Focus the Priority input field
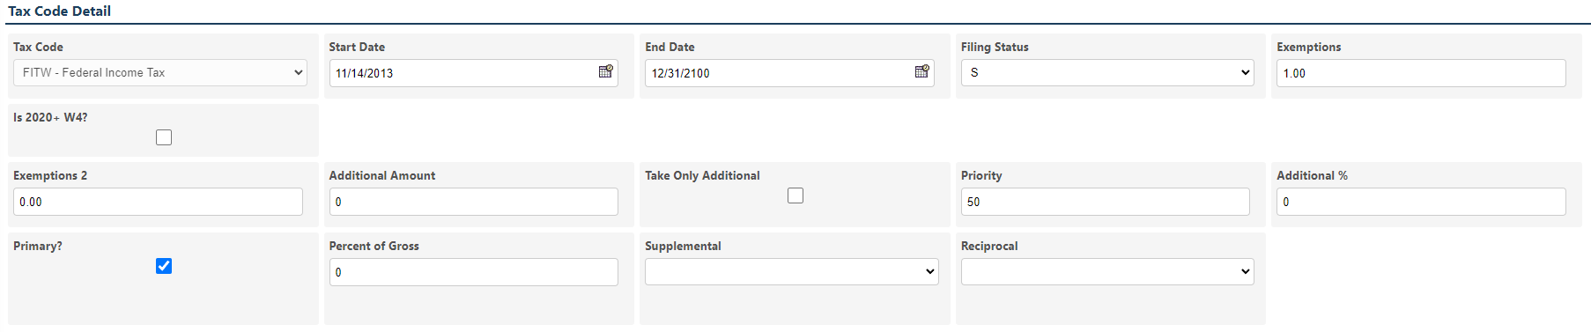Screen dimensions: 1591x332 [1106, 202]
